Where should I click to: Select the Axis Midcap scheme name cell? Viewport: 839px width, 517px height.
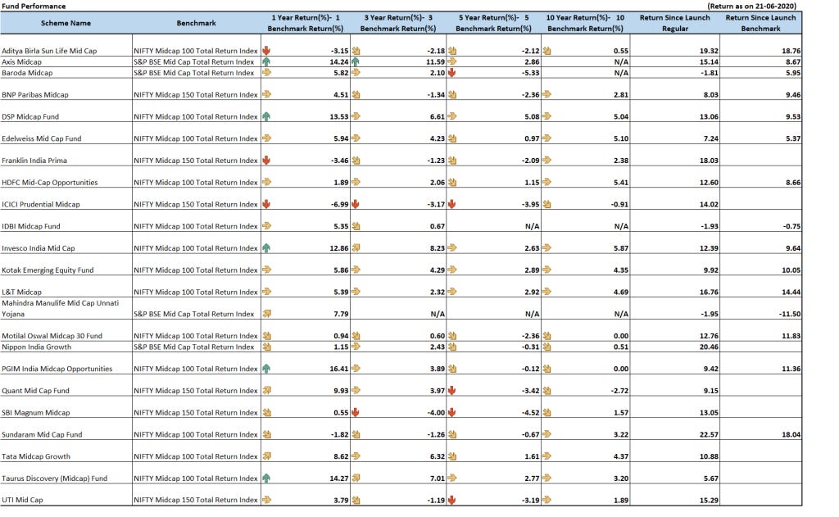[x=66, y=61]
